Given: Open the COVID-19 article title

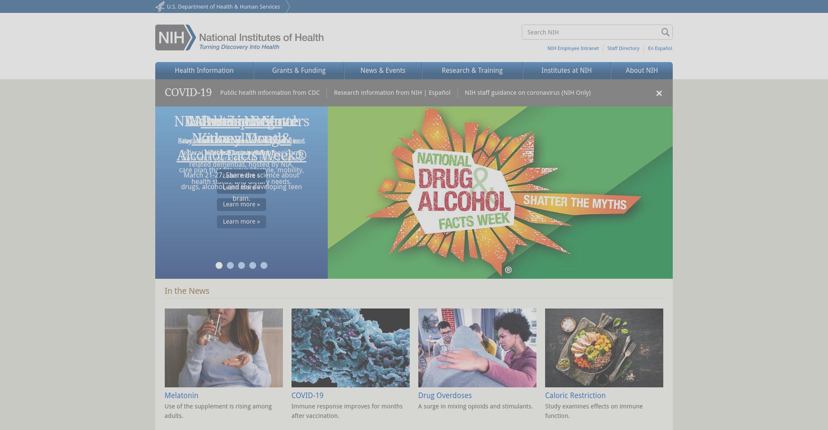Looking at the screenshot, I should pos(307,396).
